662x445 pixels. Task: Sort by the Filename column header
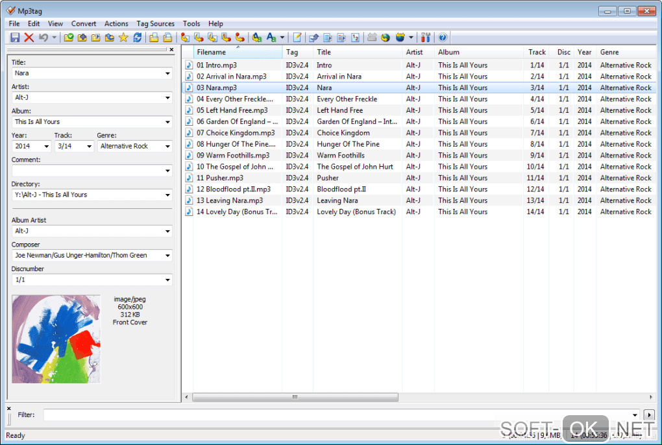pos(238,53)
